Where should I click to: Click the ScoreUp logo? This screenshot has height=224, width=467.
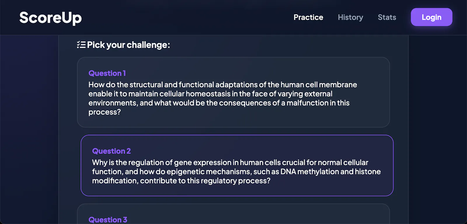coord(50,18)
